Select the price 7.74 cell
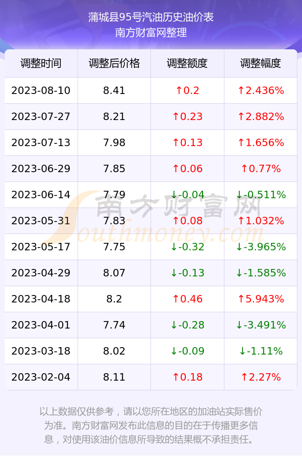The height and width of the screenshot is (456, 302). point(114,325)
